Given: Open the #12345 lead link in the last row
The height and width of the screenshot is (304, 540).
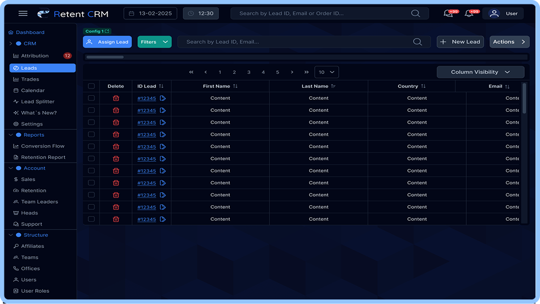Looking at the screenshot, I should tap(147, 219).
